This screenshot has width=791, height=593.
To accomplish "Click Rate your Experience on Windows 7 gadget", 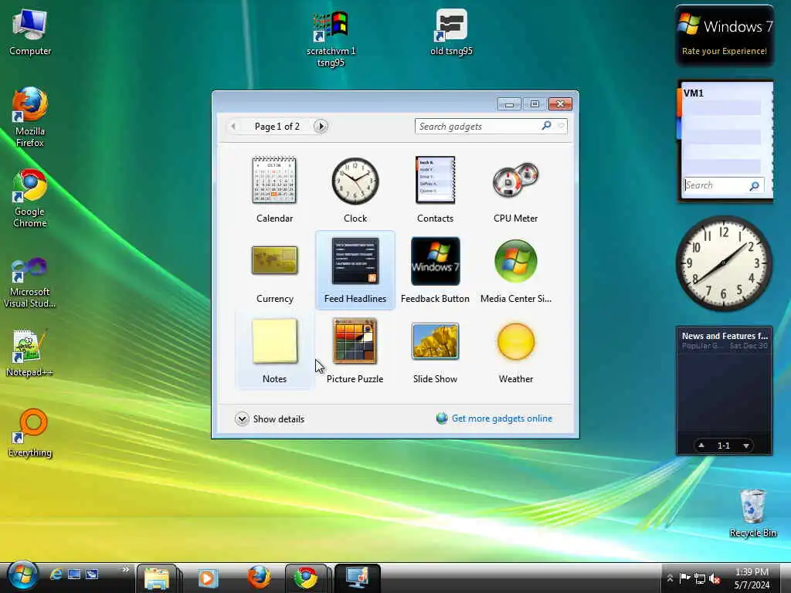I will [x=724, y=51].
